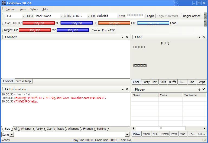This screenshot has width=208, height=143.
Task: Sort by the Name column header
Action: pyautogui.click(x=145, y=95)
